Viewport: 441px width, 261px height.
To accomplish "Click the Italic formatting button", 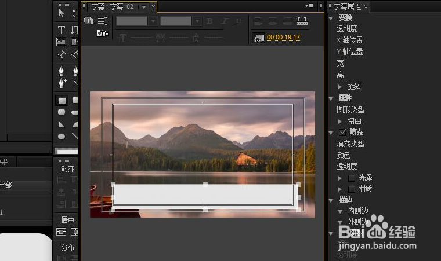I will (225, 21).
